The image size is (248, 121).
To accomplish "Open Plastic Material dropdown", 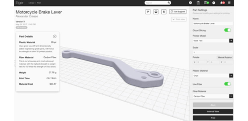I will pos(213,76).
